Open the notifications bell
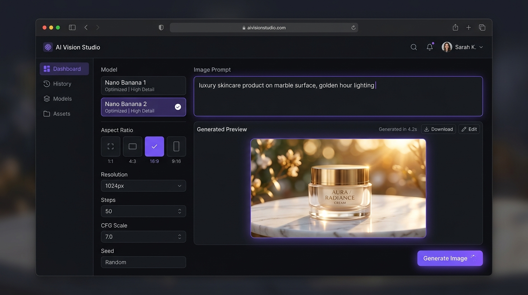528x295 pixels. pyautogui.click(x=430, y=47)
